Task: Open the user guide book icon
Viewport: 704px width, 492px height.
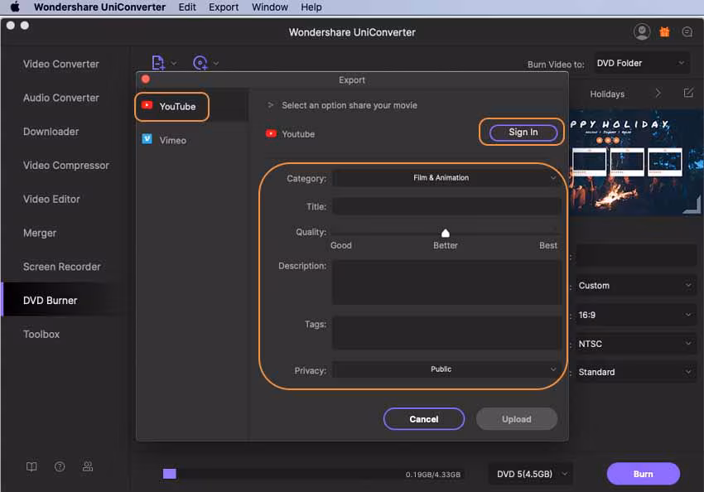Action: point(31,467)
